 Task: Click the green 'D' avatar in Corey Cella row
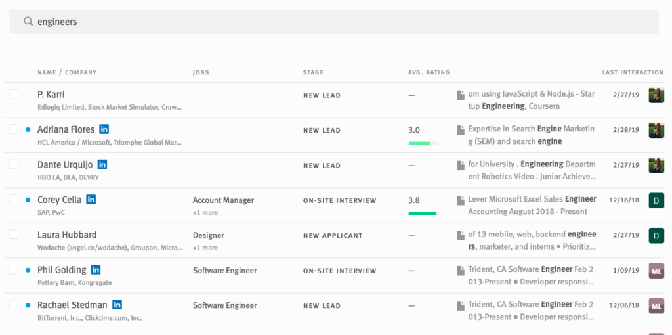656,201
